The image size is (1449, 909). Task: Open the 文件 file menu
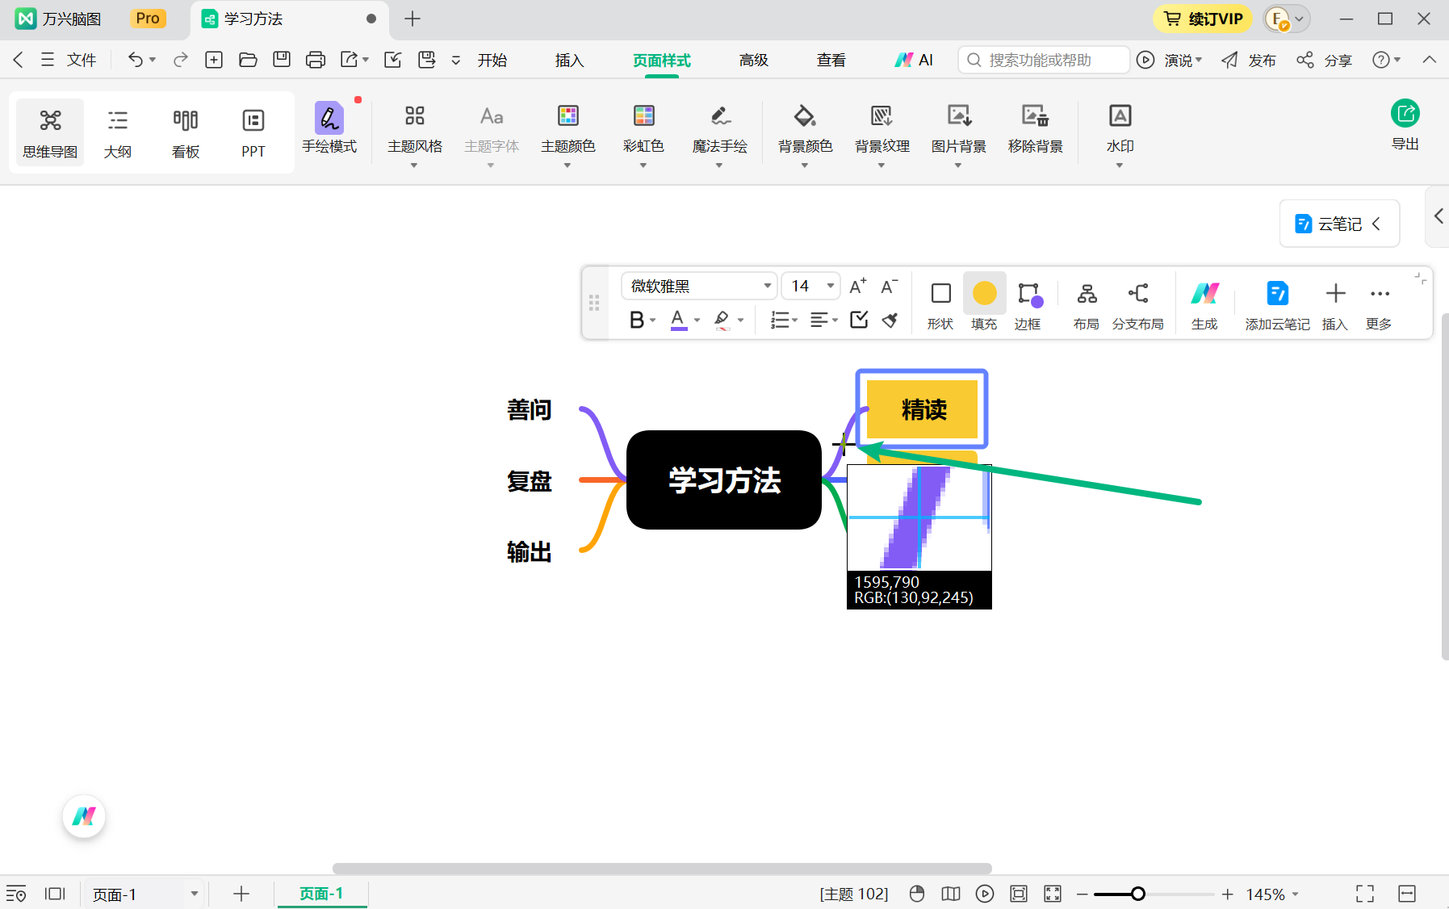coord(81,61)
